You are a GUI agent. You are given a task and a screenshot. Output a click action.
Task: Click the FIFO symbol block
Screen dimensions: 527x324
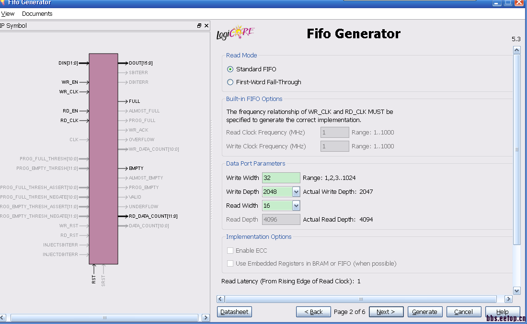(103, 159)
